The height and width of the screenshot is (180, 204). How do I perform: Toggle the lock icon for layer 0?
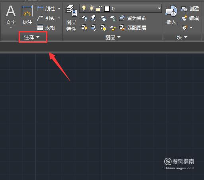99,8
